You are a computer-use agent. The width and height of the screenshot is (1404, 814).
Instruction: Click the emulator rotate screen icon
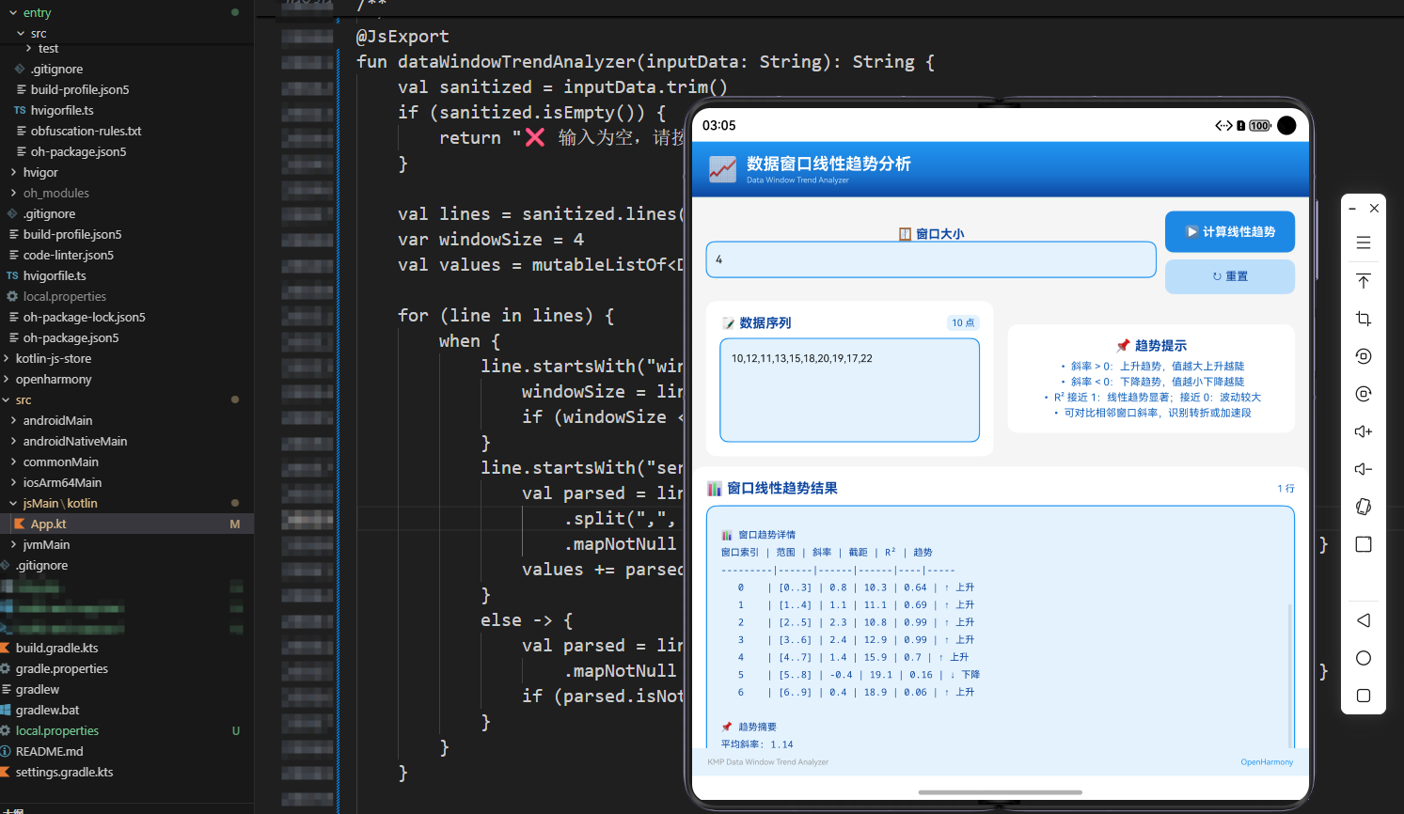(x=1364, y=356)
